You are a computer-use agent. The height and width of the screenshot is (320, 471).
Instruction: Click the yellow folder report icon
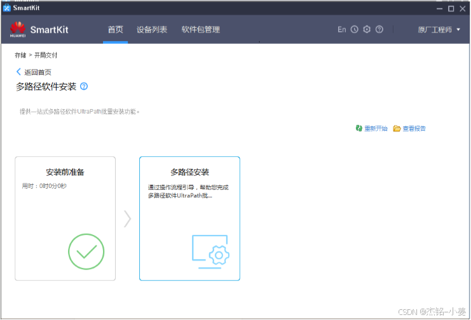click(397, 128)
